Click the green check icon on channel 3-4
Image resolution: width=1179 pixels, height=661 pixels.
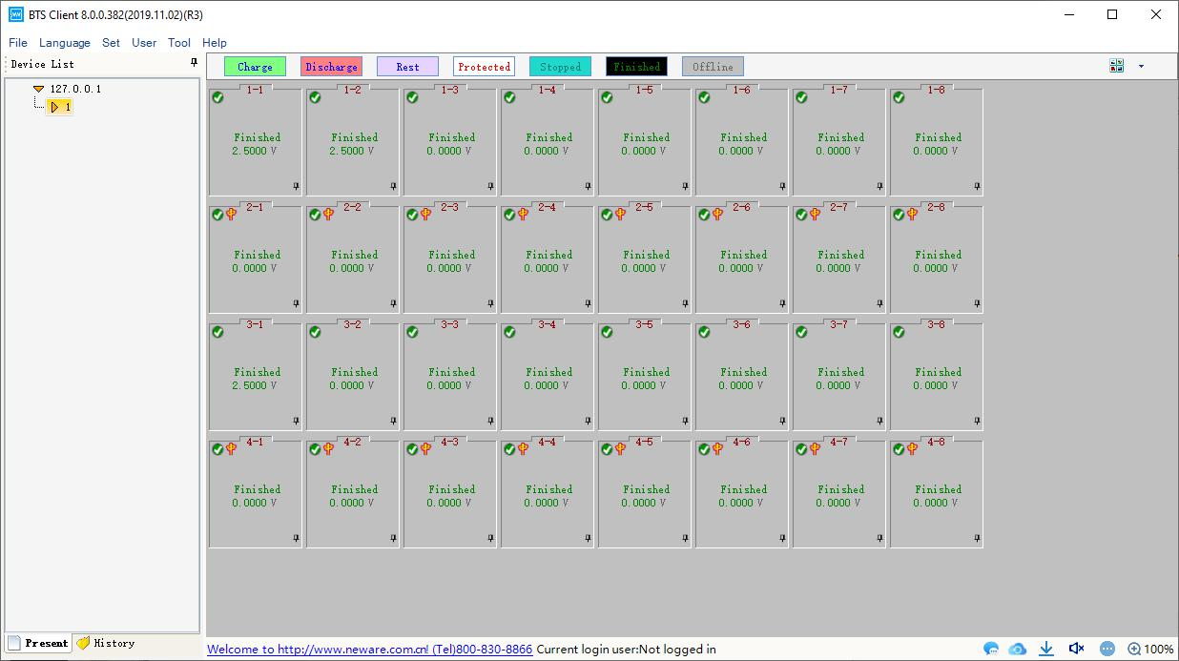pyautogui.click(x=509, y=332)
